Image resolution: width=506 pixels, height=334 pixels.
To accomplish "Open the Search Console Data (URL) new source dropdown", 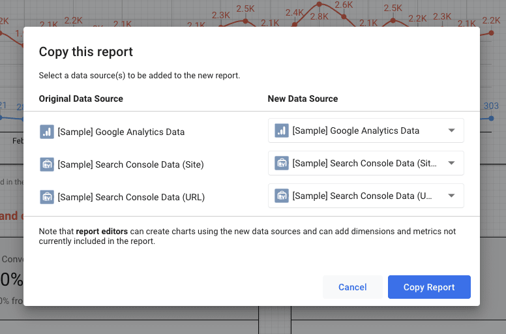I will (366, 196).
